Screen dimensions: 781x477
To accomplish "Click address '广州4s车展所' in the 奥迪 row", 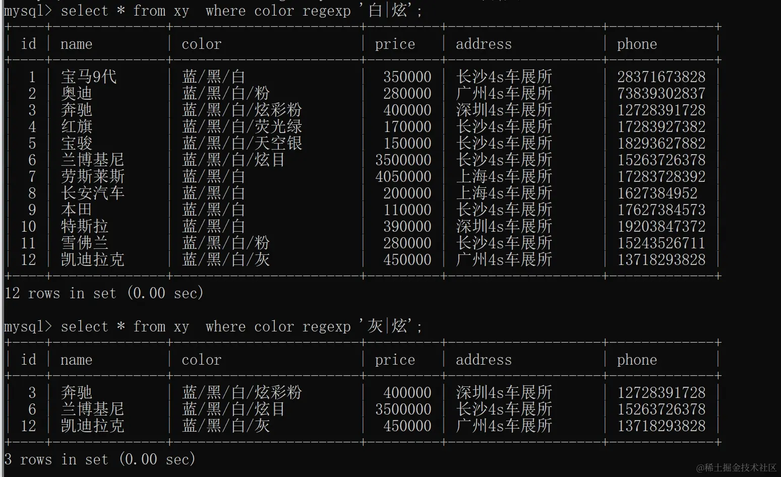I will (504, 93).
